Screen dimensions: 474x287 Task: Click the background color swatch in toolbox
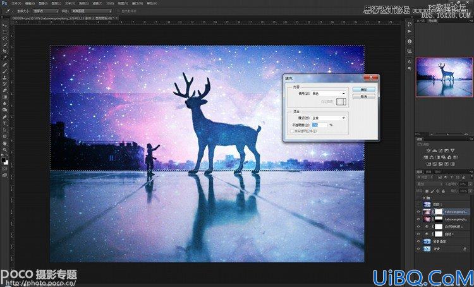[x=7, y=163]
